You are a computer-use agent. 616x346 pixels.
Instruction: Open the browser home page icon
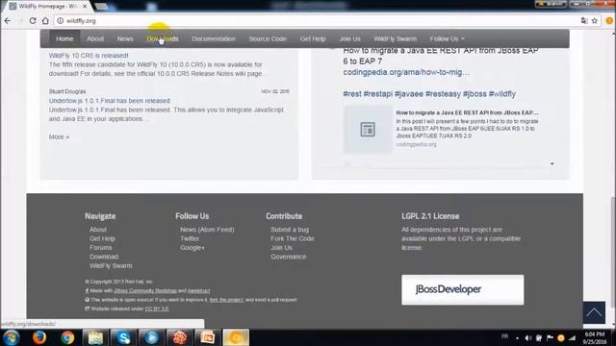click(45, 21)
